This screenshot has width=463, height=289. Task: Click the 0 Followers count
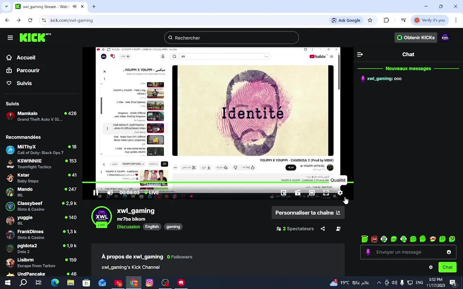pyautogui.click(x=180, y=257)
